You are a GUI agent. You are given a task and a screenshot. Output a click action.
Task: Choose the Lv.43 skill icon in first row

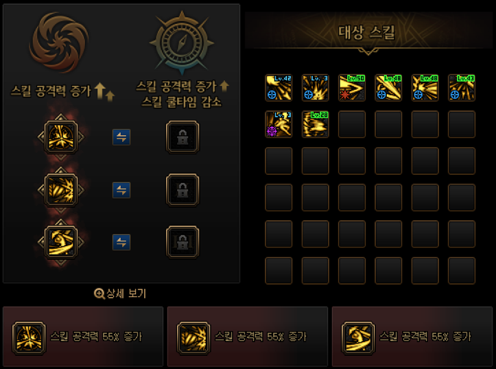tap(462, 88)
